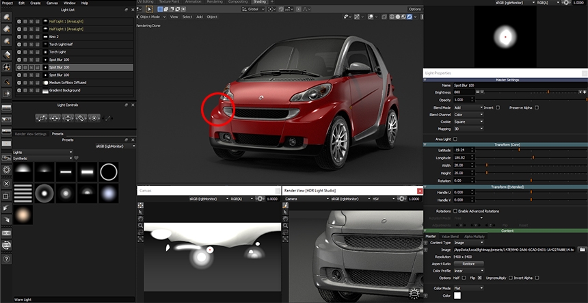Open the Content Type Image dropdown
Image resolution: width=588 pixels, height=303 pixels.
468,243
